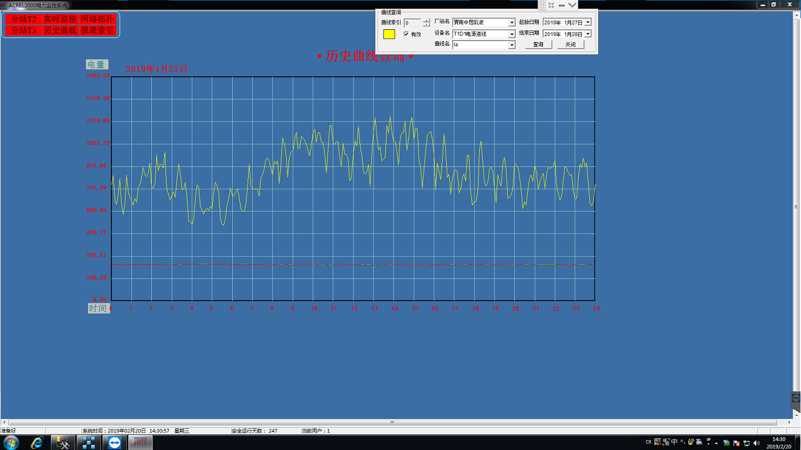
Task: Open Internet Explorer from the taskbar
Action: [38, 442]
